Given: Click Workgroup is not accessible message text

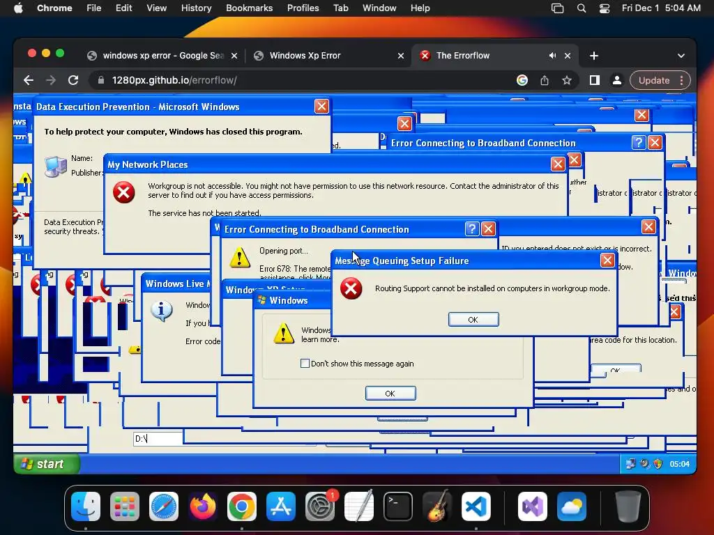Looking at the screenshot, I should 354,191.
